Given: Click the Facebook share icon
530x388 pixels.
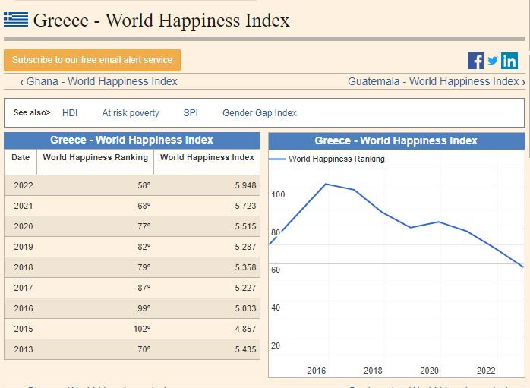Looking at the screenshot, I should (476, 61).
